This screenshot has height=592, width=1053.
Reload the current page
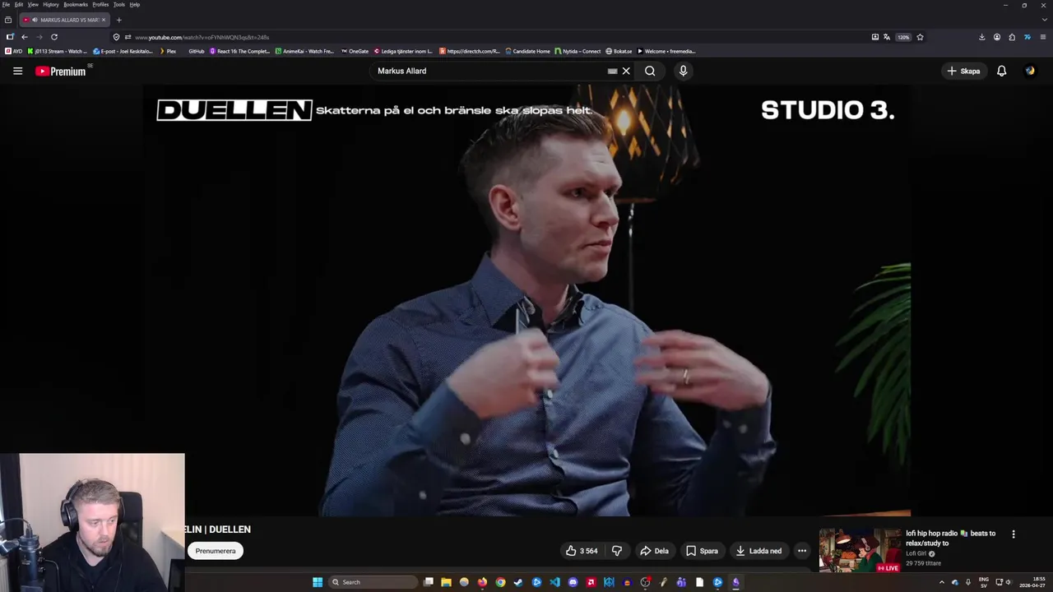click(x=54, y=37)
